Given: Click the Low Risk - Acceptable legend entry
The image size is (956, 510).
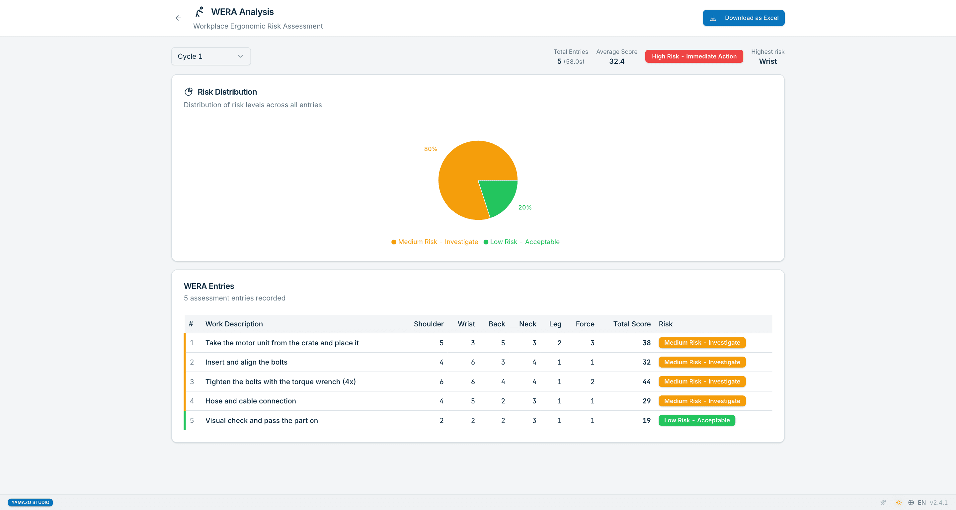Looking at the screenshot, I should (x=521, y=242).
